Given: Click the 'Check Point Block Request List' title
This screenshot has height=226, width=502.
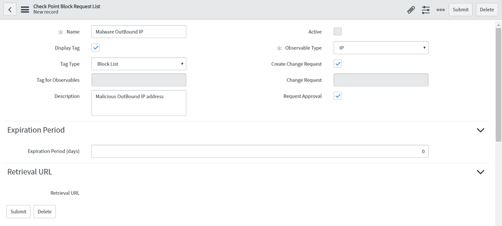Looking at the screenshot, I should [66, 6].
